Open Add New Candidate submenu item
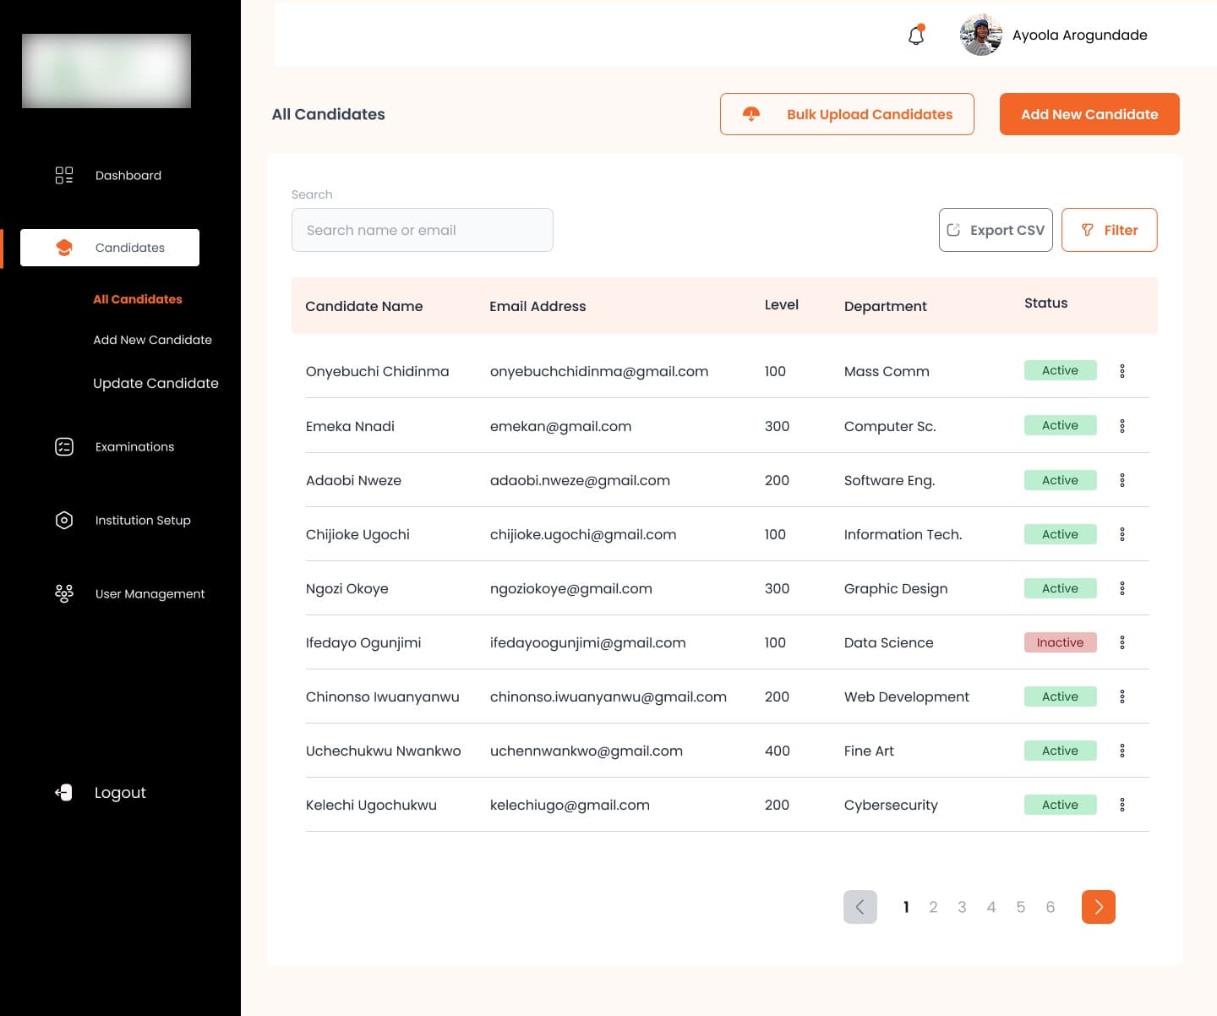Image resolution: width=1217 pixels, height=1016 pixels. (x=152, y=340)
